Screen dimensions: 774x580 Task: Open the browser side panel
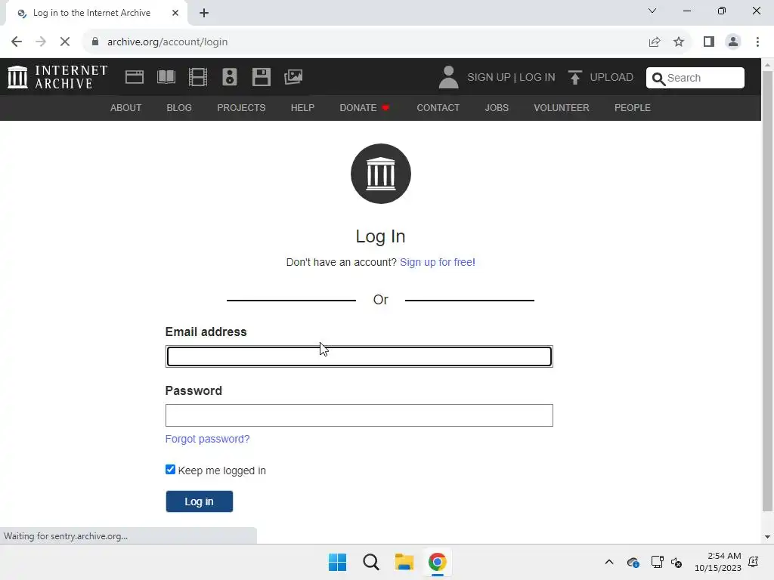pyautogui.click(x=709, y=42)
